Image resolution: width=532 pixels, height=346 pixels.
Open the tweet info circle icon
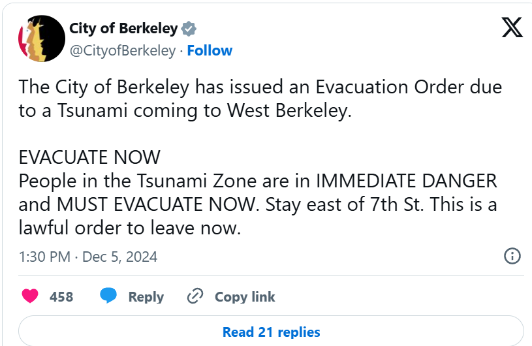click(x=512, y=256)
